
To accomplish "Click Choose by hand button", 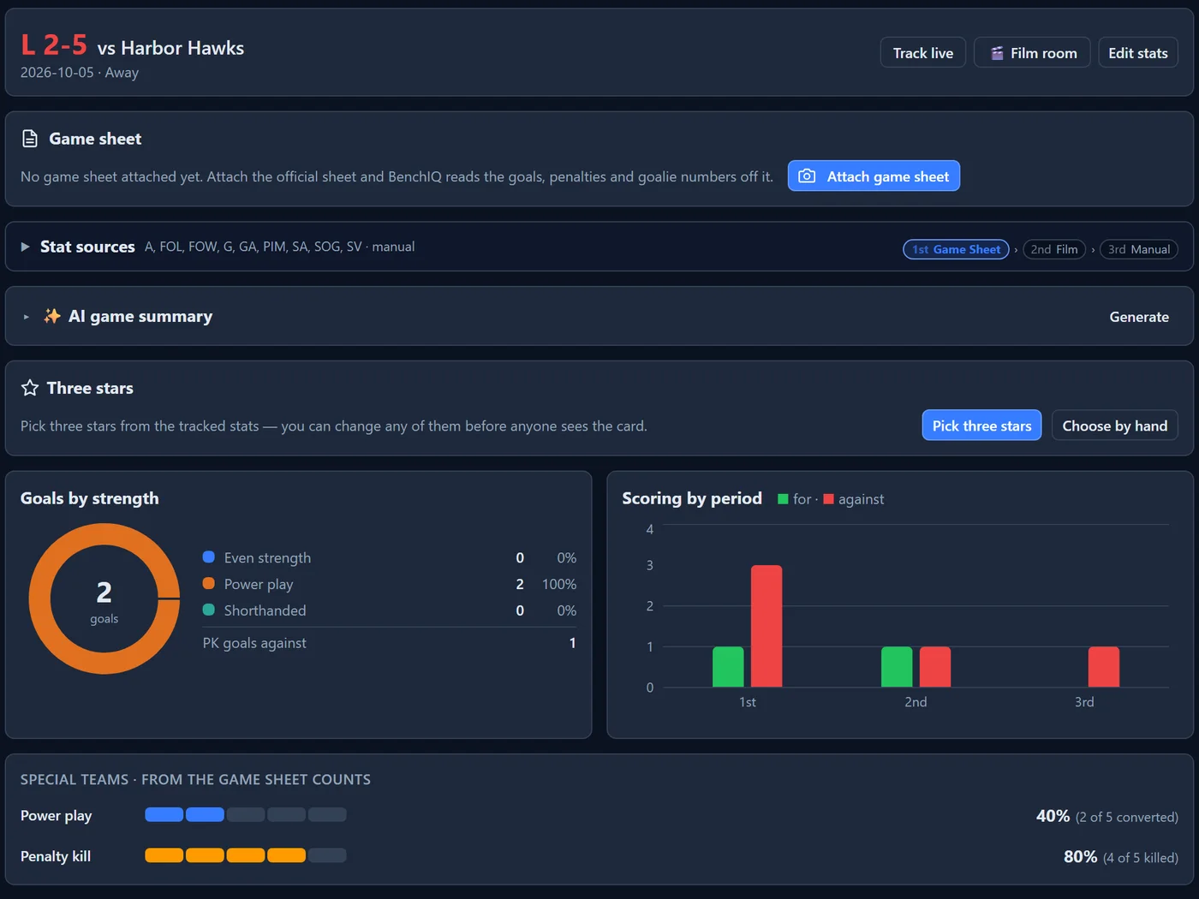I will [x=1115, y=426].
